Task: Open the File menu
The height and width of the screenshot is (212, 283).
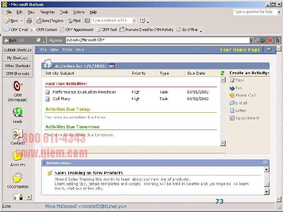Action: [9, 12]
